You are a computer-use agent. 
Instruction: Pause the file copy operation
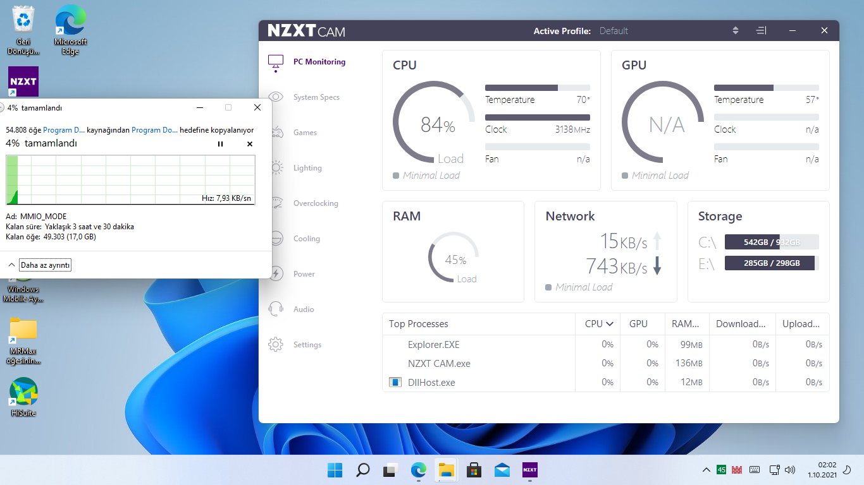coord(220,144)
